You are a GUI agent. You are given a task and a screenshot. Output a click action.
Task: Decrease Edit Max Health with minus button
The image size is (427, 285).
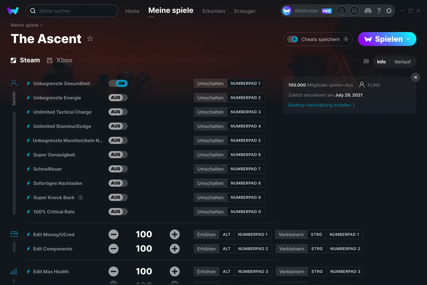coord(114,271)
